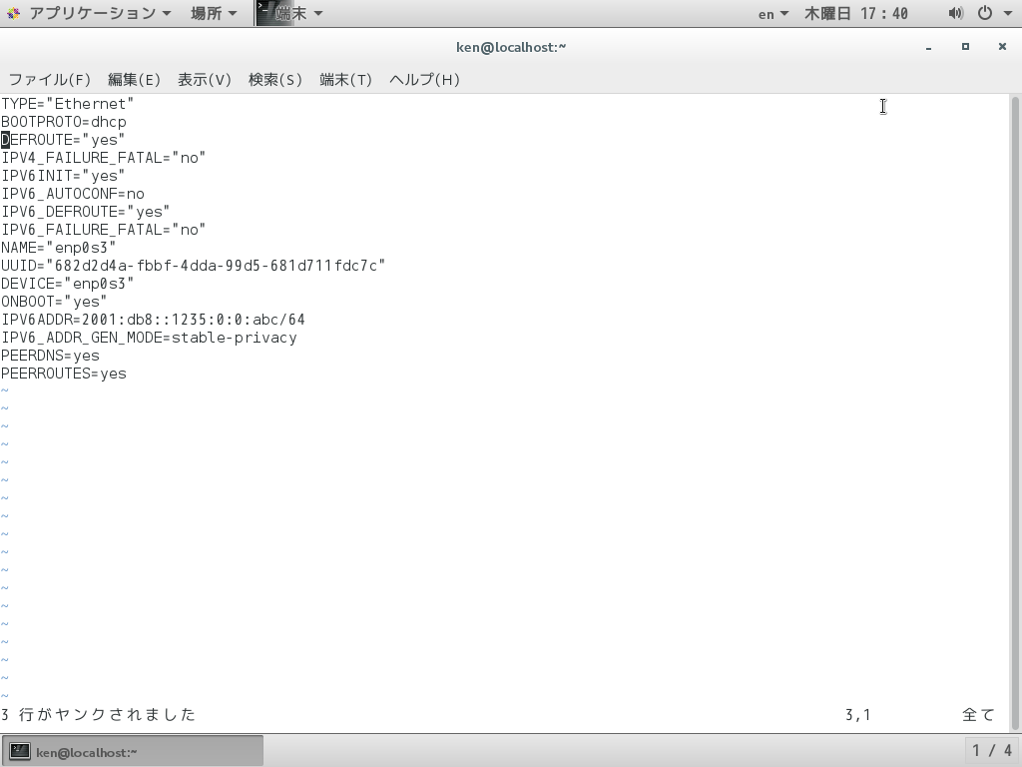Click the GNOME Applications foot icon
The image size is (1022, 767).
click(14, 13)
